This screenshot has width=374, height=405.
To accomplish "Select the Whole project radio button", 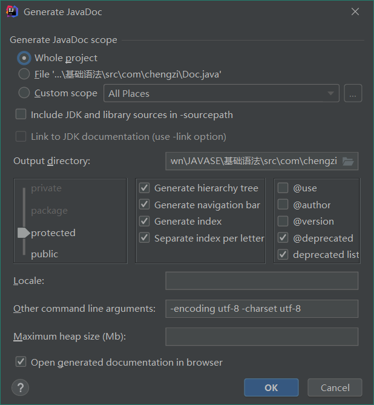I will tap(24, 58).
